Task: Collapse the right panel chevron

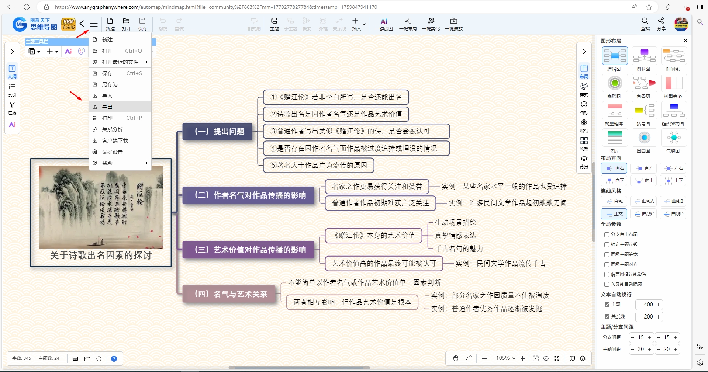Action: (x=584, y=52)
